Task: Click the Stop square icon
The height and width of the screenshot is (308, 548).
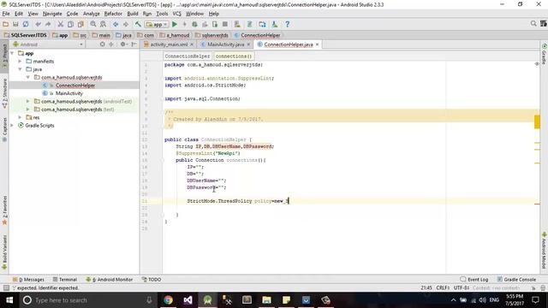Action: (225, 24)
